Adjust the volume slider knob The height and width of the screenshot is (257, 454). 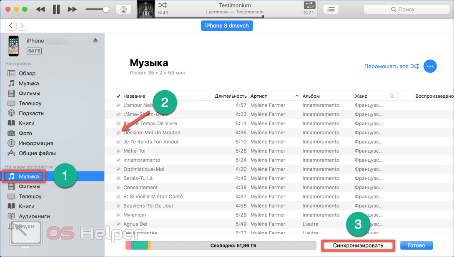106,9
